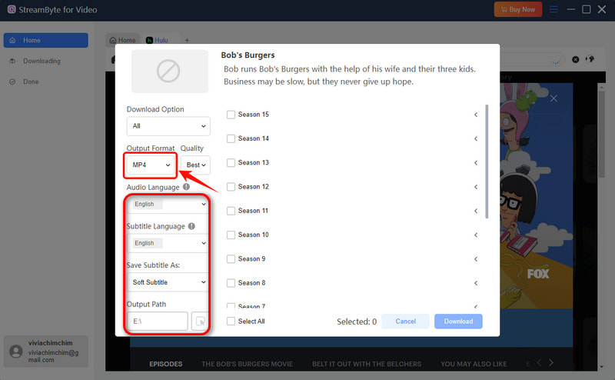Screen dimensions: 615x380
Task: Click the Cancel button
Action: coord(405,321)
